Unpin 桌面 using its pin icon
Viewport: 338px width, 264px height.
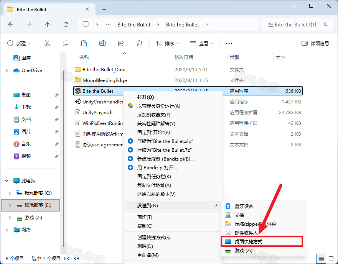coord(56,95)
